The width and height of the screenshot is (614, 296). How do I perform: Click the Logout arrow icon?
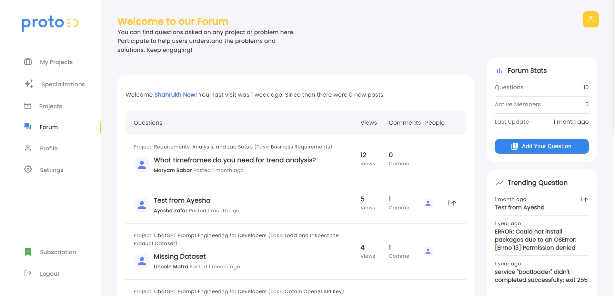coord(28,273)
